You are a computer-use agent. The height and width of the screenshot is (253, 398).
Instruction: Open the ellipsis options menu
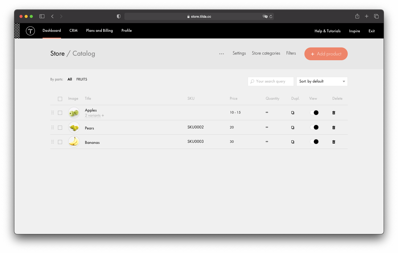point(221,54)
